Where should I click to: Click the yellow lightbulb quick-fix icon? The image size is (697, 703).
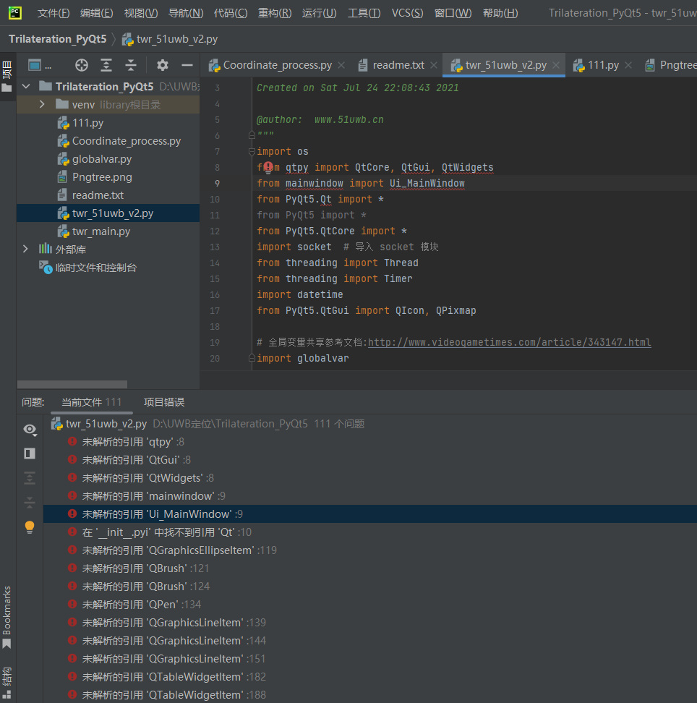(30, 527)
